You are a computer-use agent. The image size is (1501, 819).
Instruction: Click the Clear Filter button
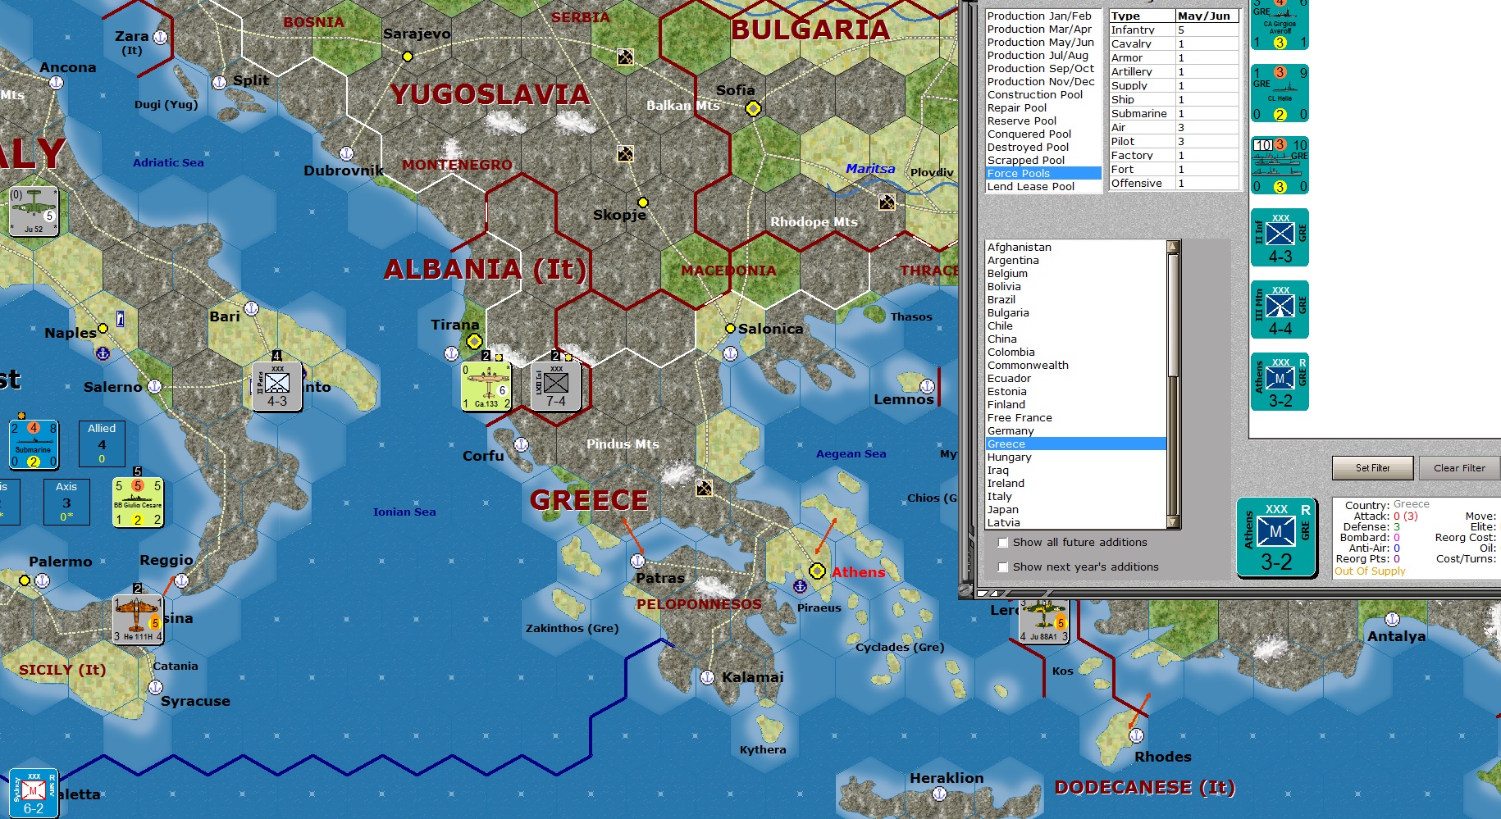pyautogui.click(x=1459, y=468)
